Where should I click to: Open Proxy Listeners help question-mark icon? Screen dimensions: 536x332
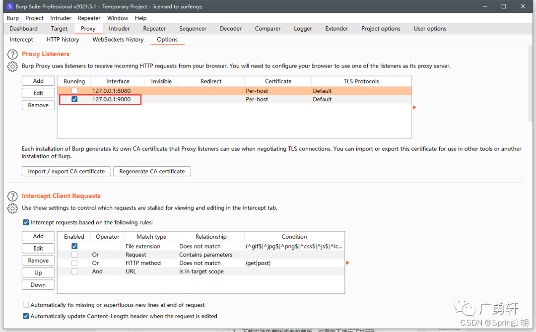pyautogui.click(x=12, y=55)
